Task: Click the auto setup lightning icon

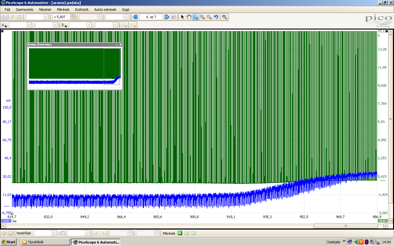Action: [x=13, y=17]
